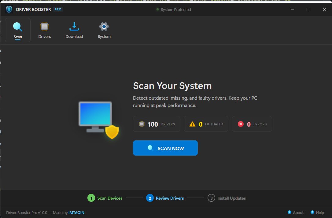Image resolution: width=332 pixels, height=218 pixels.
Task: Click the Install Updates step
Action: [x=227, y=198]
